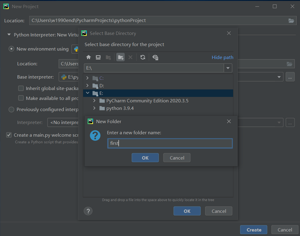Image resolution: width=300 pixels, height=236 pixels.
Task: Close the Select Base Directory dialog
Action: click(x=229, y=33)
